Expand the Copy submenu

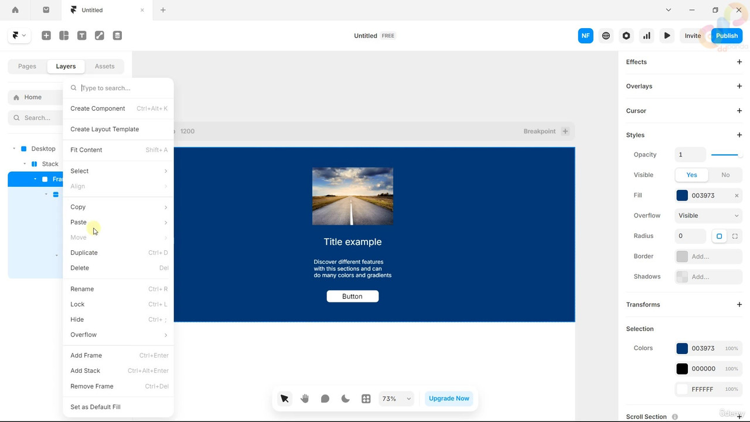tap(118, 207)
